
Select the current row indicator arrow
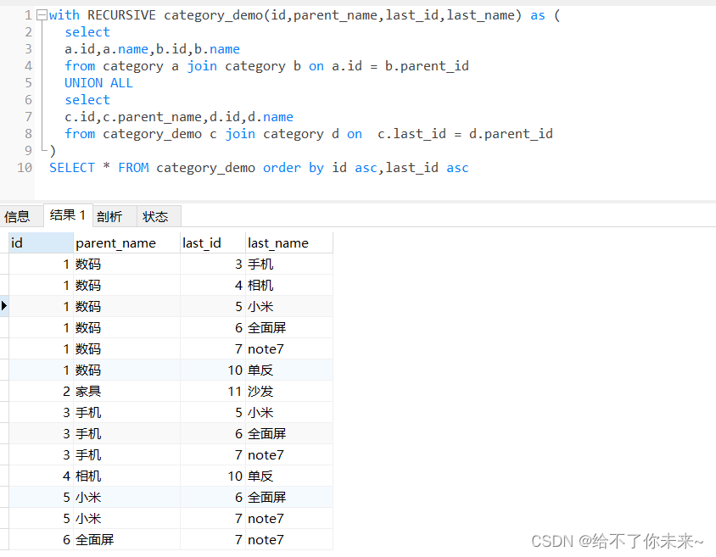4,306
